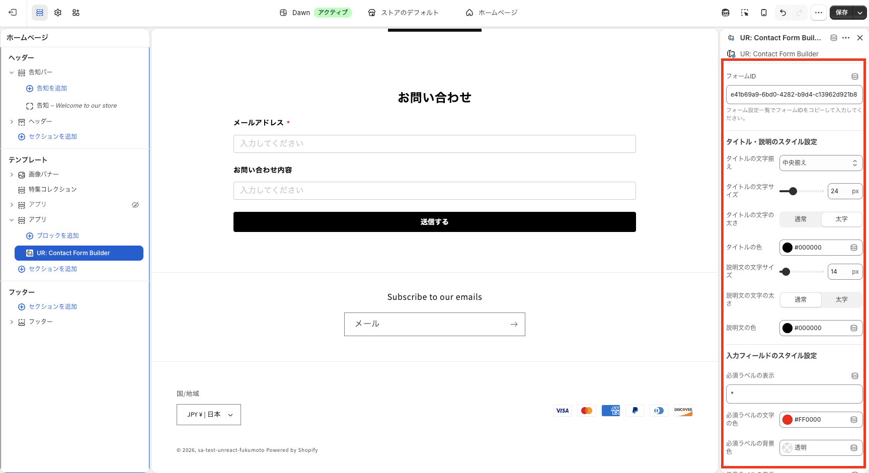Open theme settings gear icon

pyautogui.click(x=58, y=13)
